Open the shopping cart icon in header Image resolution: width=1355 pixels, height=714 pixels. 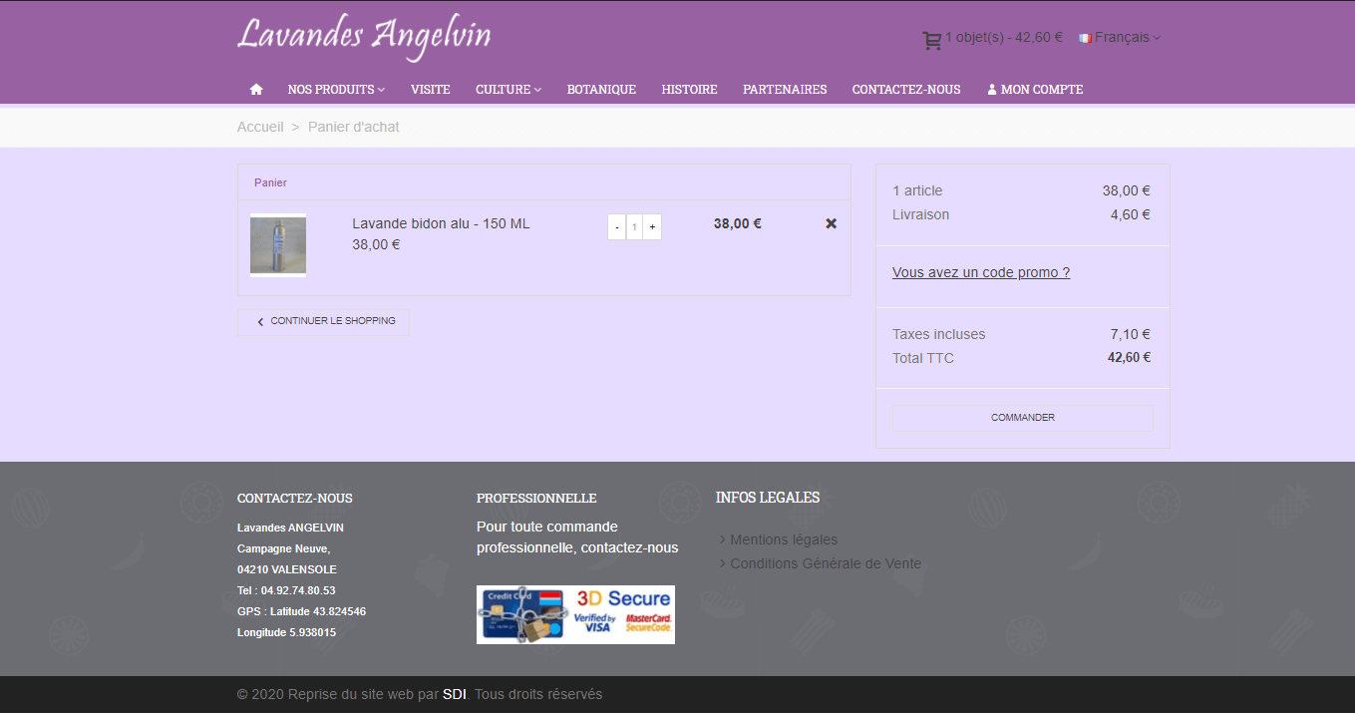click(x=932, y=41)
